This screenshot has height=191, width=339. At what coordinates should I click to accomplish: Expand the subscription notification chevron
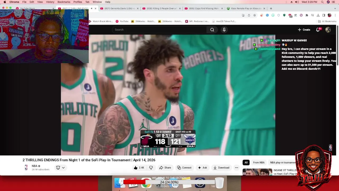63,168
